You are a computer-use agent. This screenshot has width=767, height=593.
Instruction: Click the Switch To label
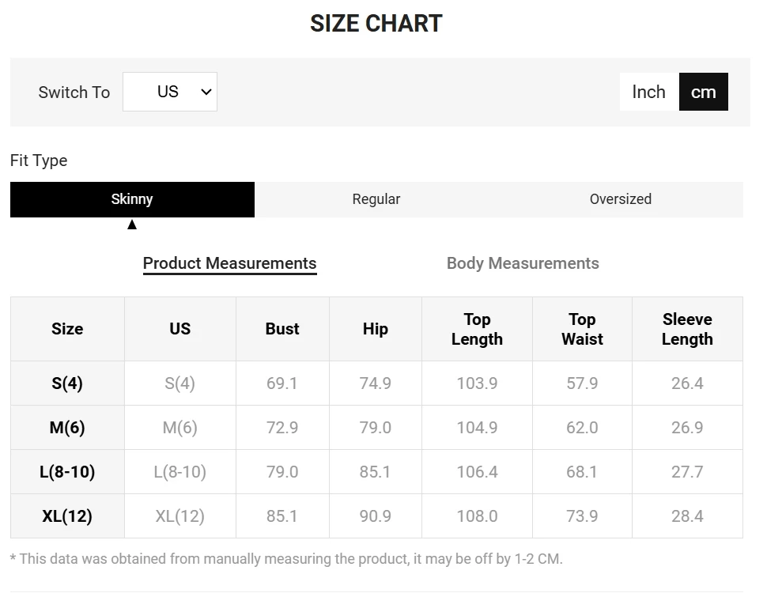[74, 92]
